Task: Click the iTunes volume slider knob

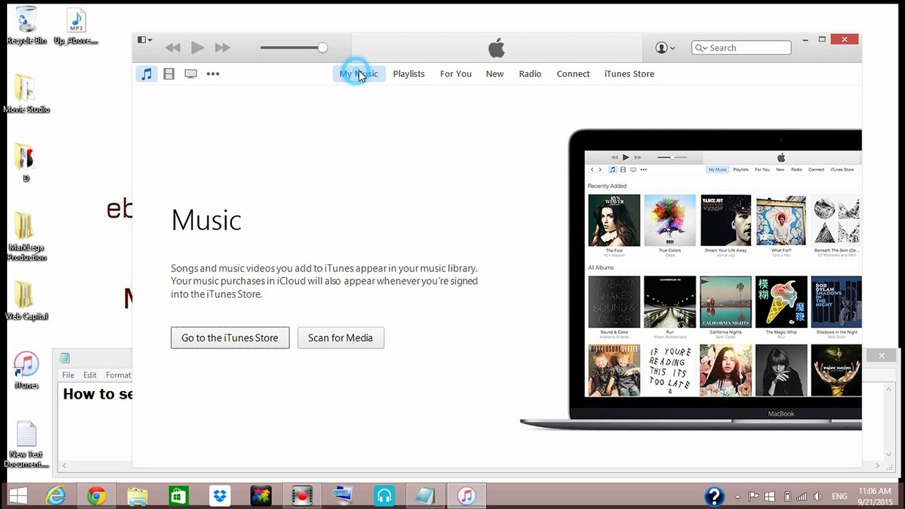Action: 322,48
